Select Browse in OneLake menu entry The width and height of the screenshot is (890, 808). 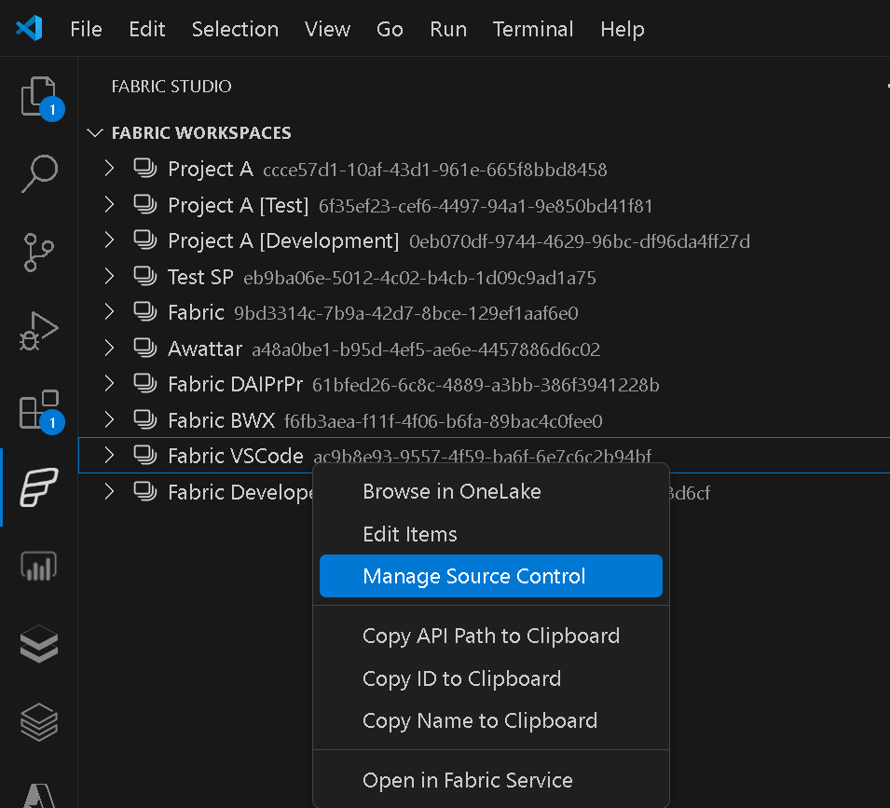(x=451, y=491)
